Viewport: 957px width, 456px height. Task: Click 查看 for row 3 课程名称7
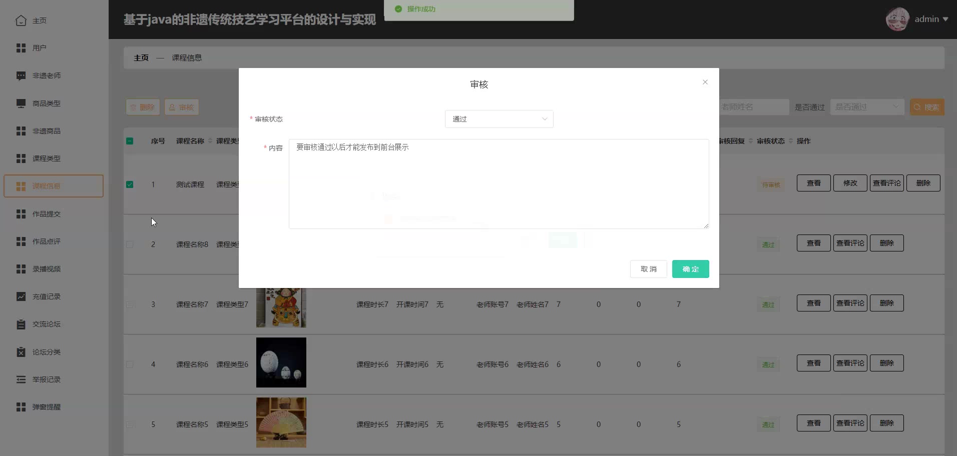coord(814,303)
